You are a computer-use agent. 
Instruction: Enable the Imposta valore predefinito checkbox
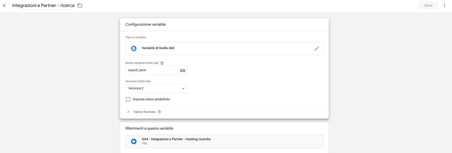point(128,99)
